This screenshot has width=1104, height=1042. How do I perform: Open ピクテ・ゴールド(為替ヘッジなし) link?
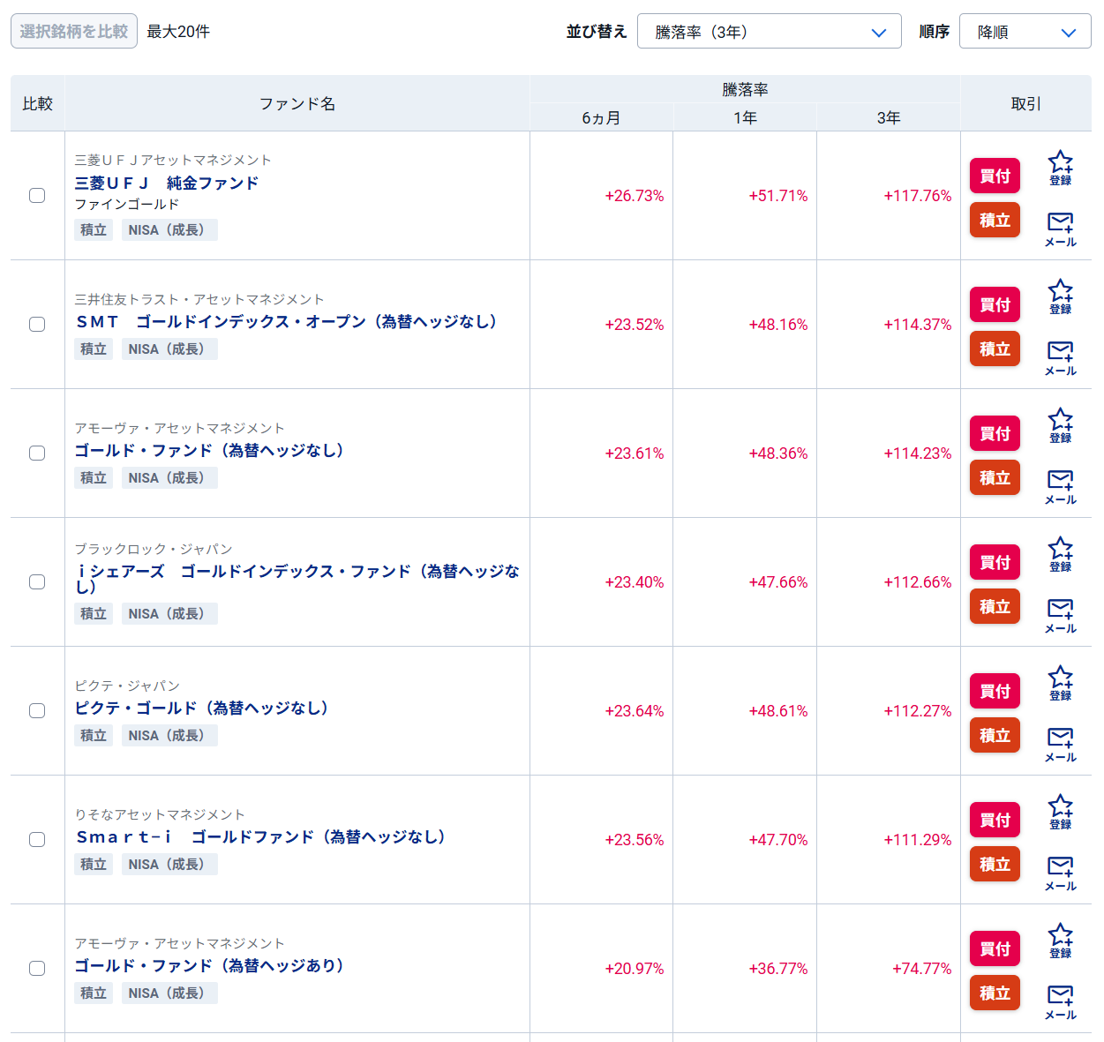point(202,708)
